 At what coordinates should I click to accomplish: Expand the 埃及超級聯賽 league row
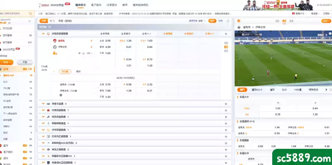click(43, 117)
